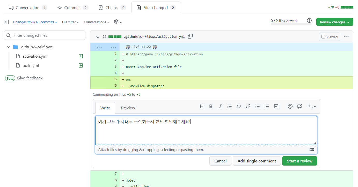358x187 pixels.
Task: Open saved replies arrow icon
Action: (312, 106)
